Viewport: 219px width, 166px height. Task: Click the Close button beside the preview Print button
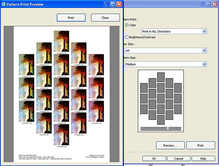(x=105, y=18)
